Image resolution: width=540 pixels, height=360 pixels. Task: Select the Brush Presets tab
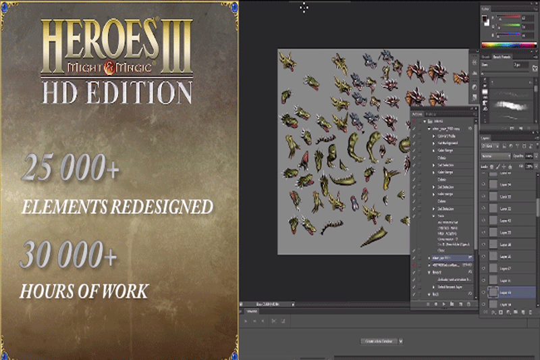coord(502,57)
